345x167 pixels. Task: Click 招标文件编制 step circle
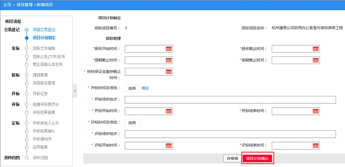coord(27,48)
